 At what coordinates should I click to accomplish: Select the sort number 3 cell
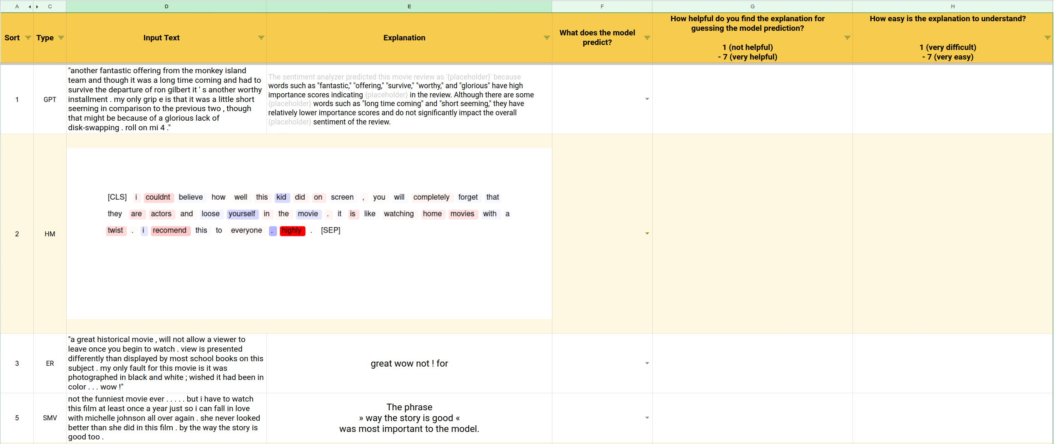17,363
